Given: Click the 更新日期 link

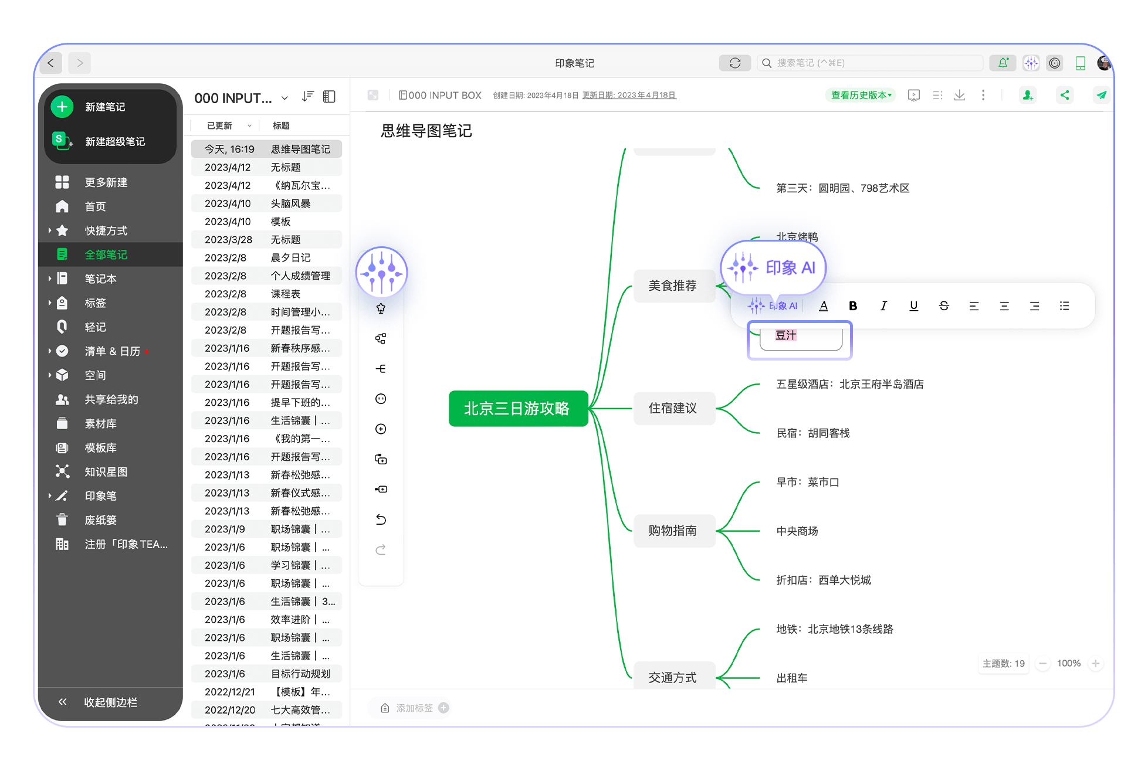Looking at the screenshot, I should 629,95.
